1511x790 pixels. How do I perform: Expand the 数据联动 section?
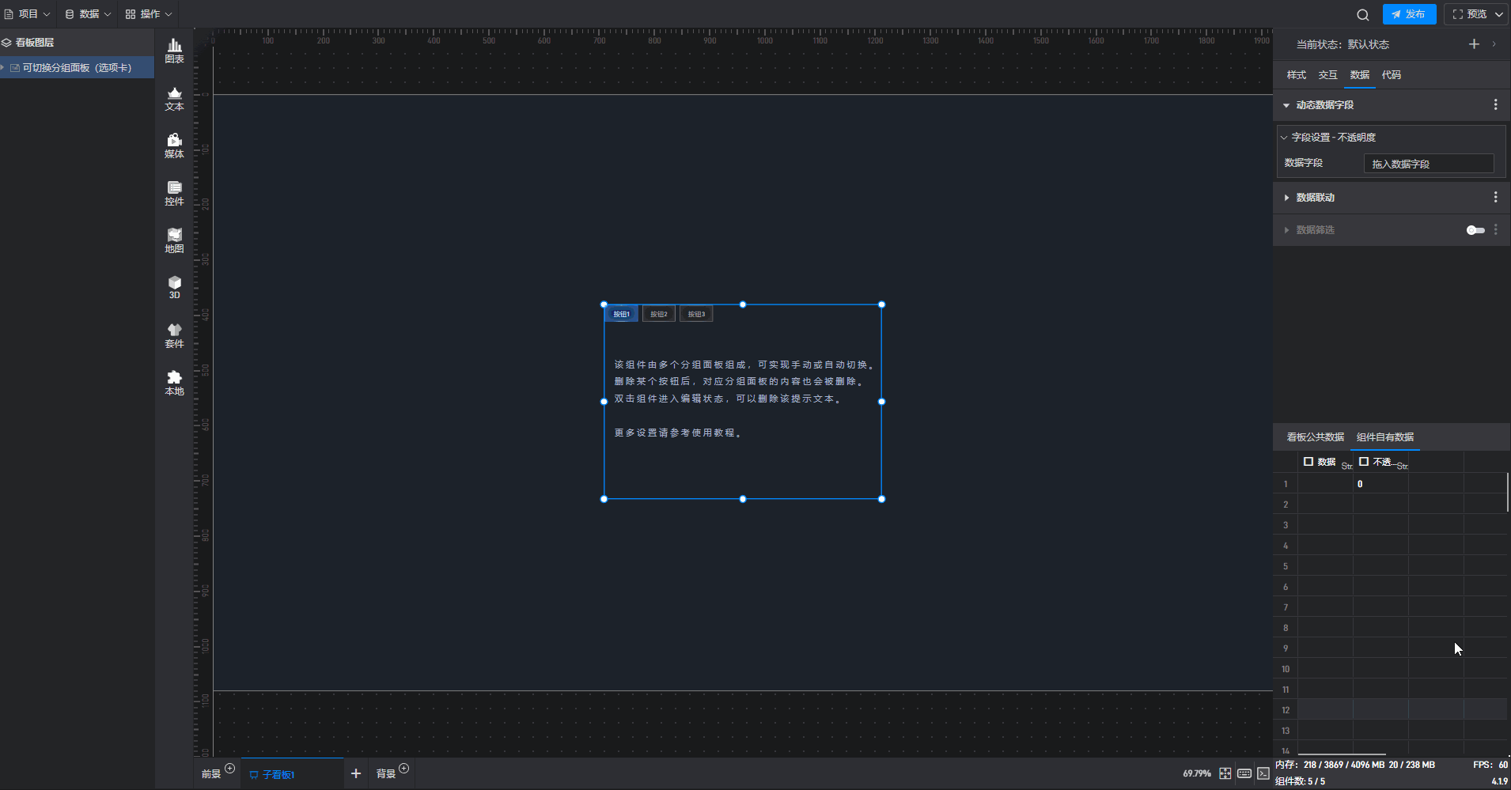pos(1286,198)
